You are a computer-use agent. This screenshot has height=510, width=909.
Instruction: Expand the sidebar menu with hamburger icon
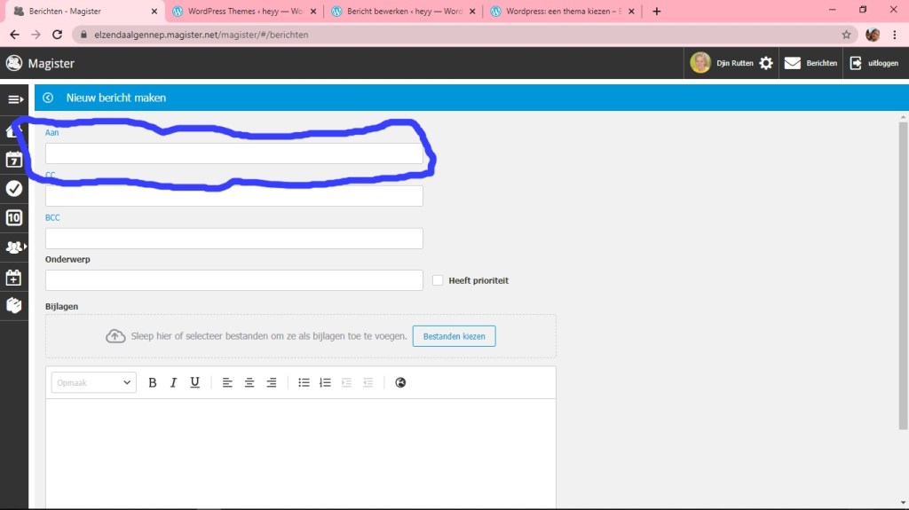[x=14, y=98]
